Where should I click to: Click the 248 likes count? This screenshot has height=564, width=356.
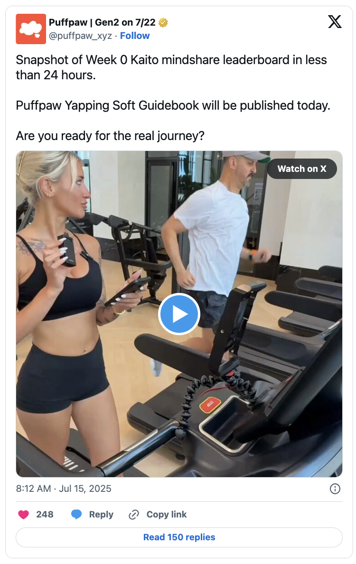(45, 514)
